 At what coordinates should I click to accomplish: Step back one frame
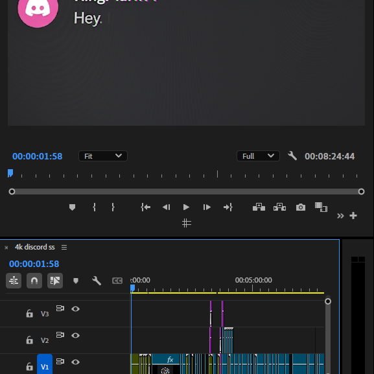coord(166,207)
